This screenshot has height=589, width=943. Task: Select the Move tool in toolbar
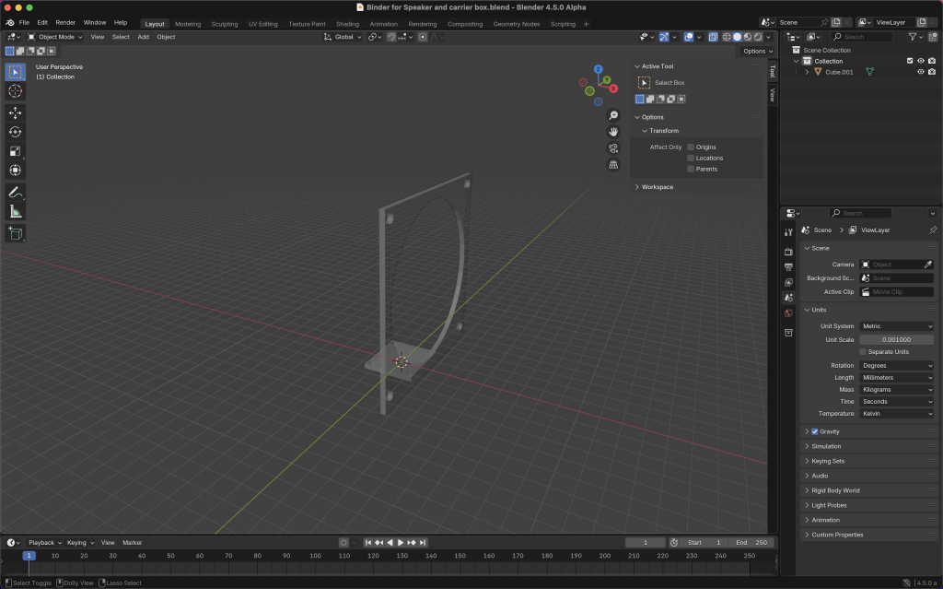[x=15, y=112]
